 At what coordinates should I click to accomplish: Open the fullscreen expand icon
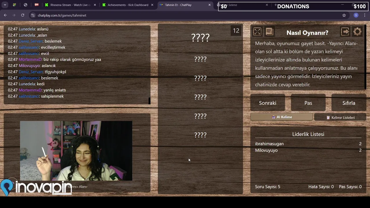(x=257, y=31)
